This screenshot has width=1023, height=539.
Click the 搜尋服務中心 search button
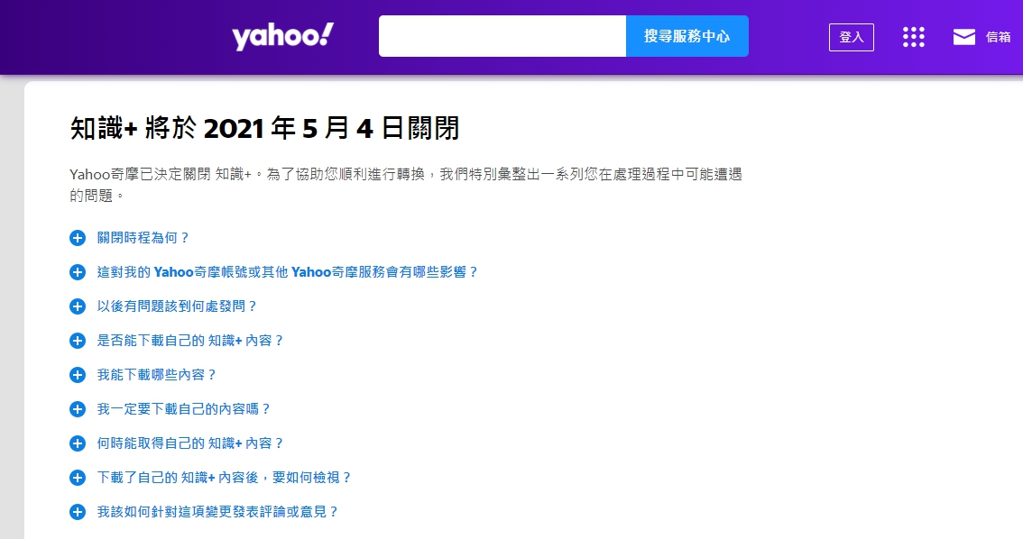(687, 36)
